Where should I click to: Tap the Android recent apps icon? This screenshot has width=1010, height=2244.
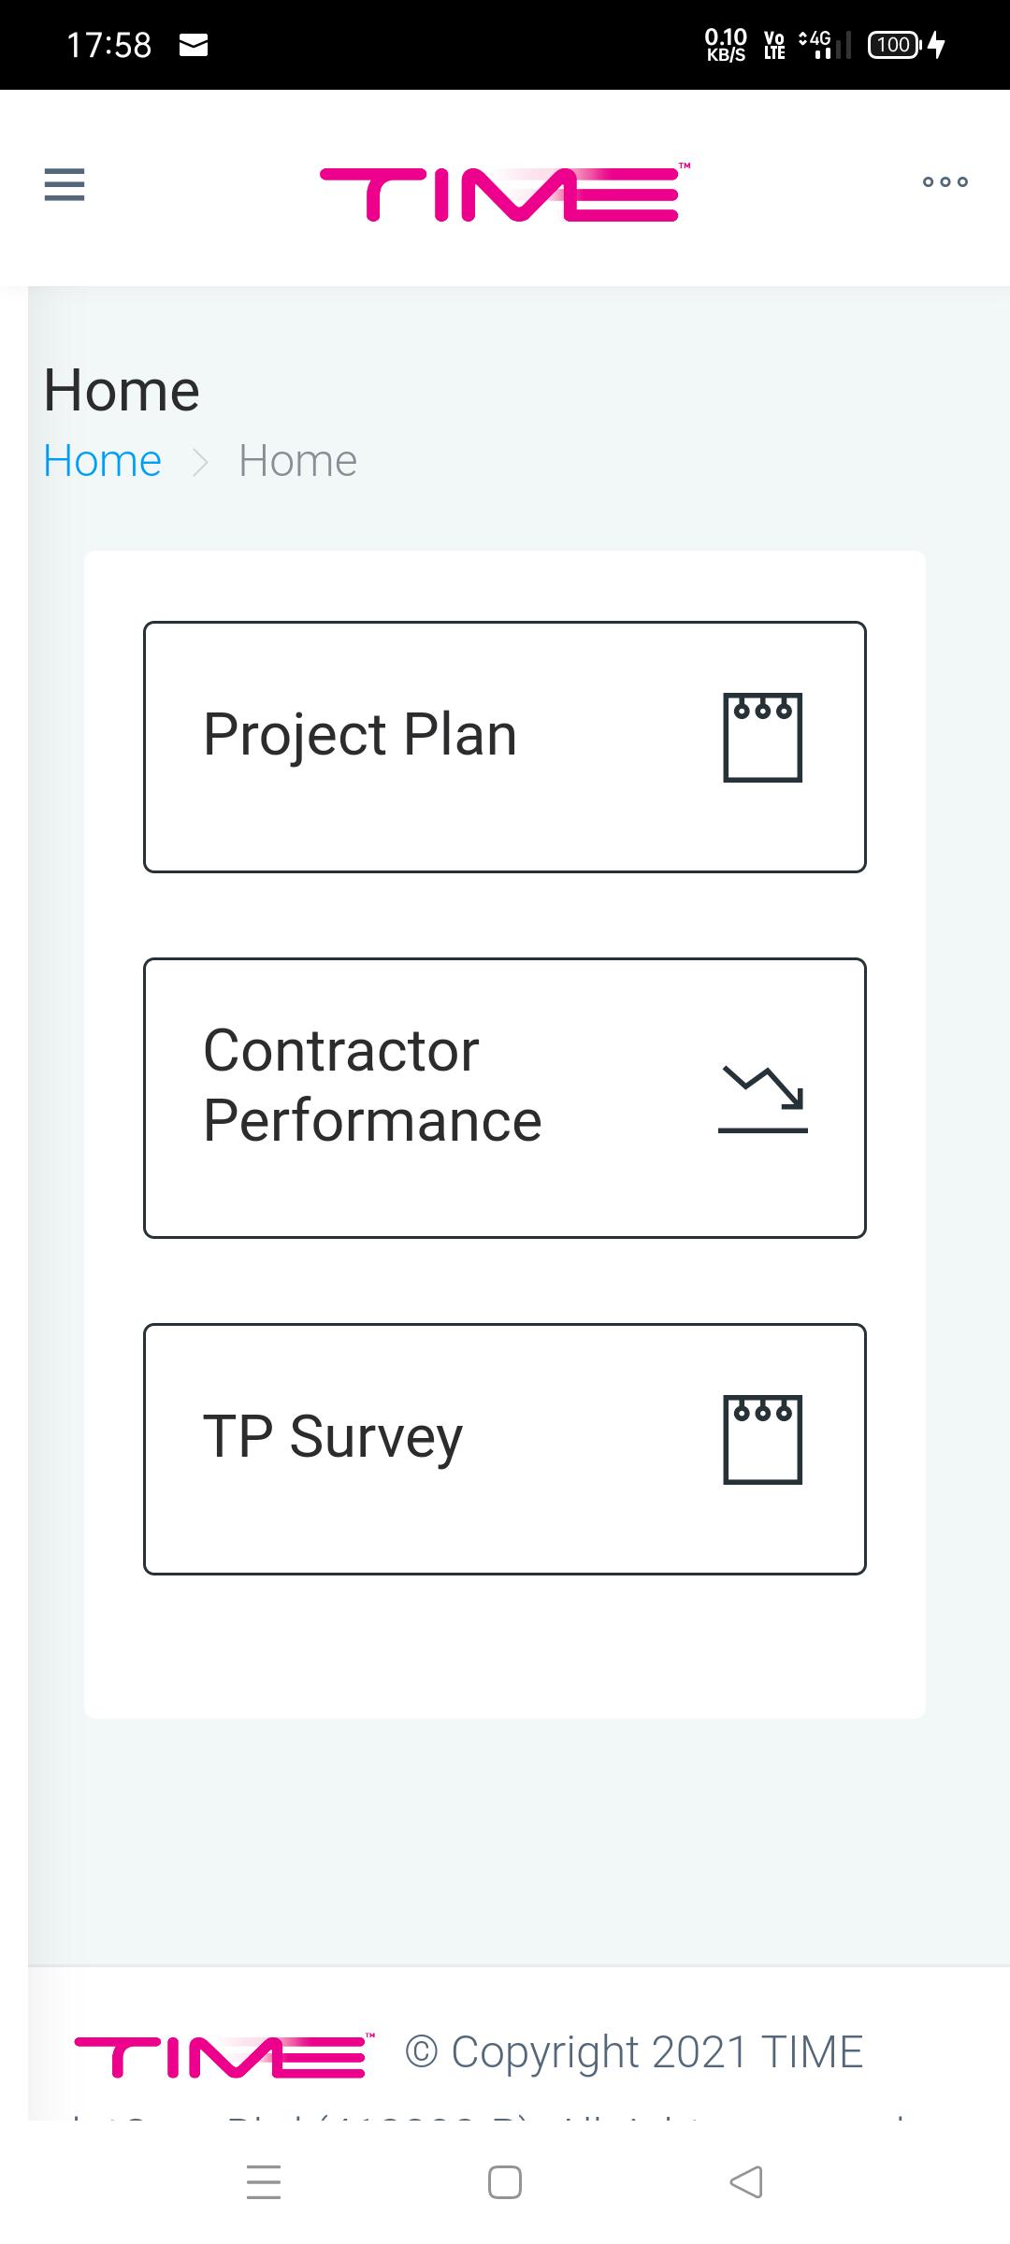(x=264, y=2182)
